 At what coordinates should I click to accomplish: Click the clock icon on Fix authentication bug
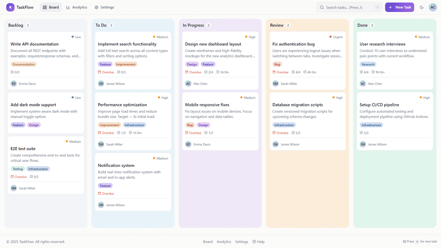[x=305, y=72]
